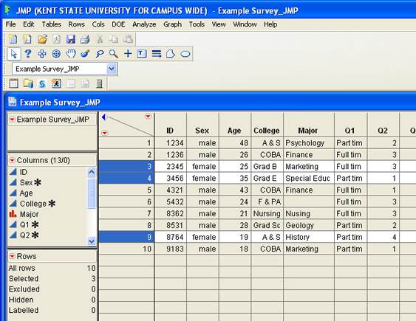416x321 pixels.
Task: Click the ID column header
Action: 171,125
